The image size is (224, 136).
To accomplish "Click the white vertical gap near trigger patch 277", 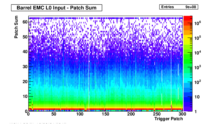I will (171, 78).
